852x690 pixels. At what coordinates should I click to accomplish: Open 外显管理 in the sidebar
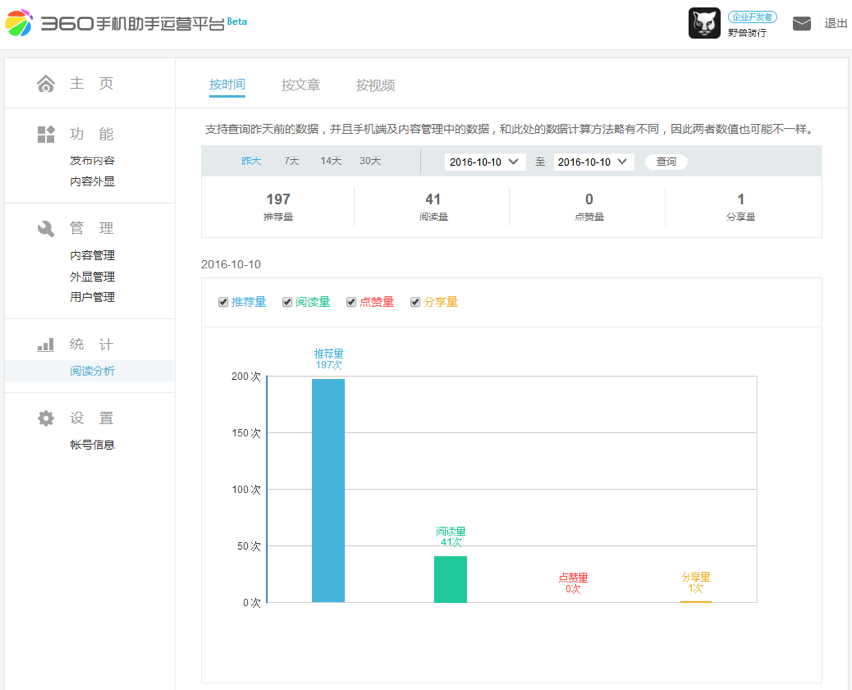pos(93,277)
